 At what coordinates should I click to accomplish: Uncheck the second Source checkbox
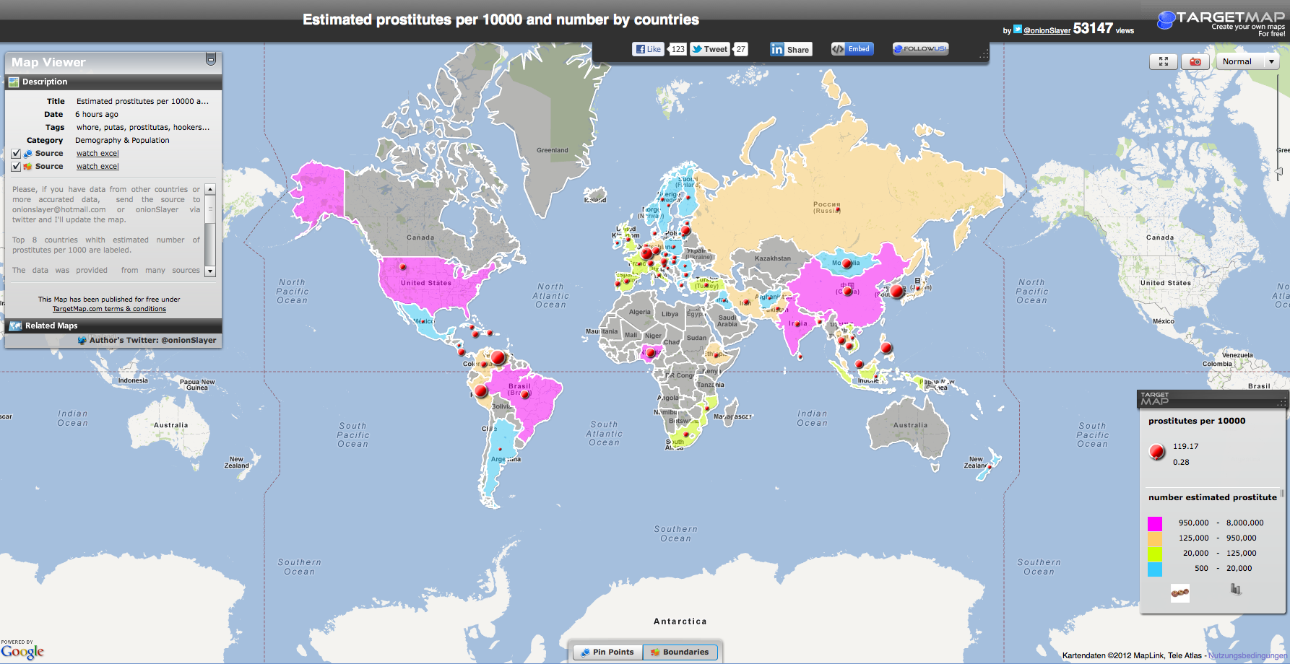point(16,167)
